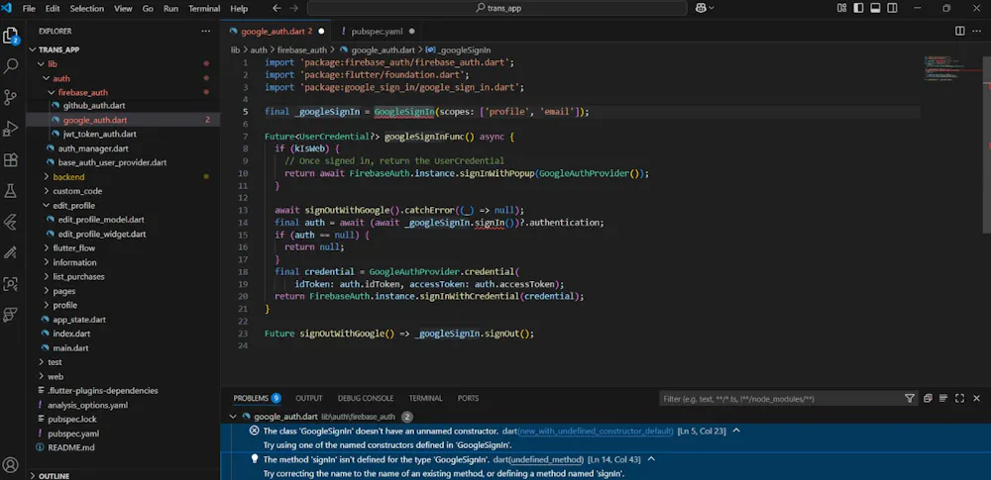Open the pubspec.yaml editor tab

(x=375, y=31)
